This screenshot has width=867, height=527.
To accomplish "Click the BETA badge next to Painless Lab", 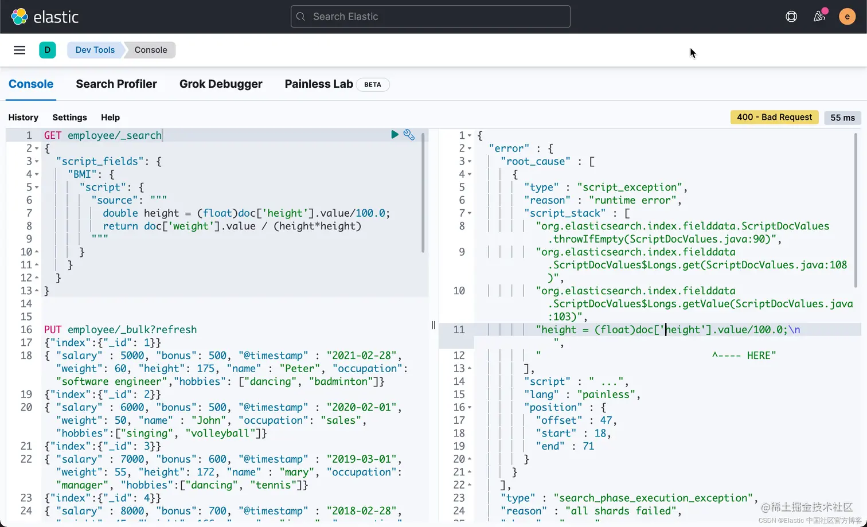I will click(373, 84).
